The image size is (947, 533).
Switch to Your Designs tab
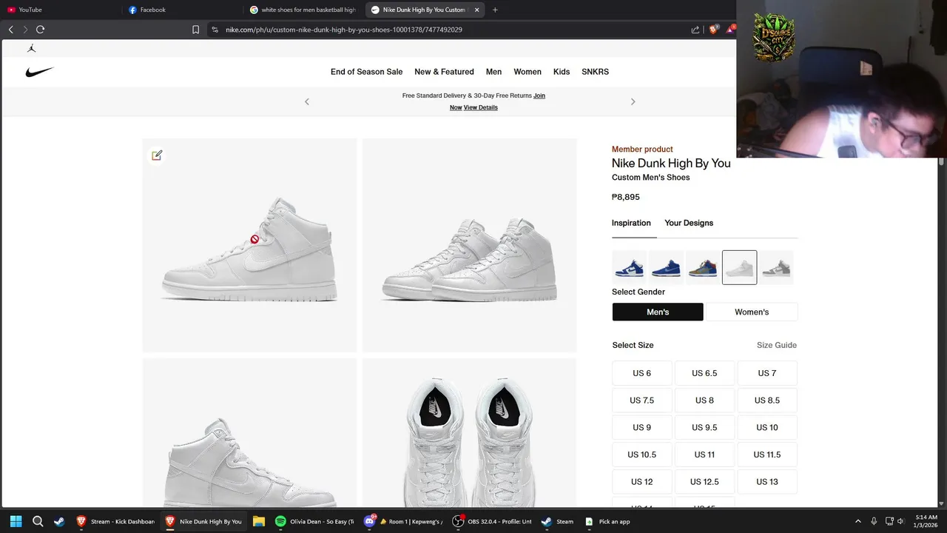coord(689,223)
